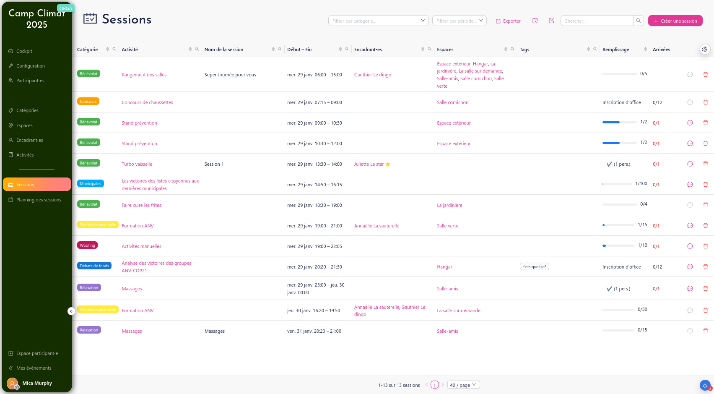Viewport: 714px width, 394px height.
Task: Click the arrow-in-square icon right of Exporter
Action: (x=535, y=21)
